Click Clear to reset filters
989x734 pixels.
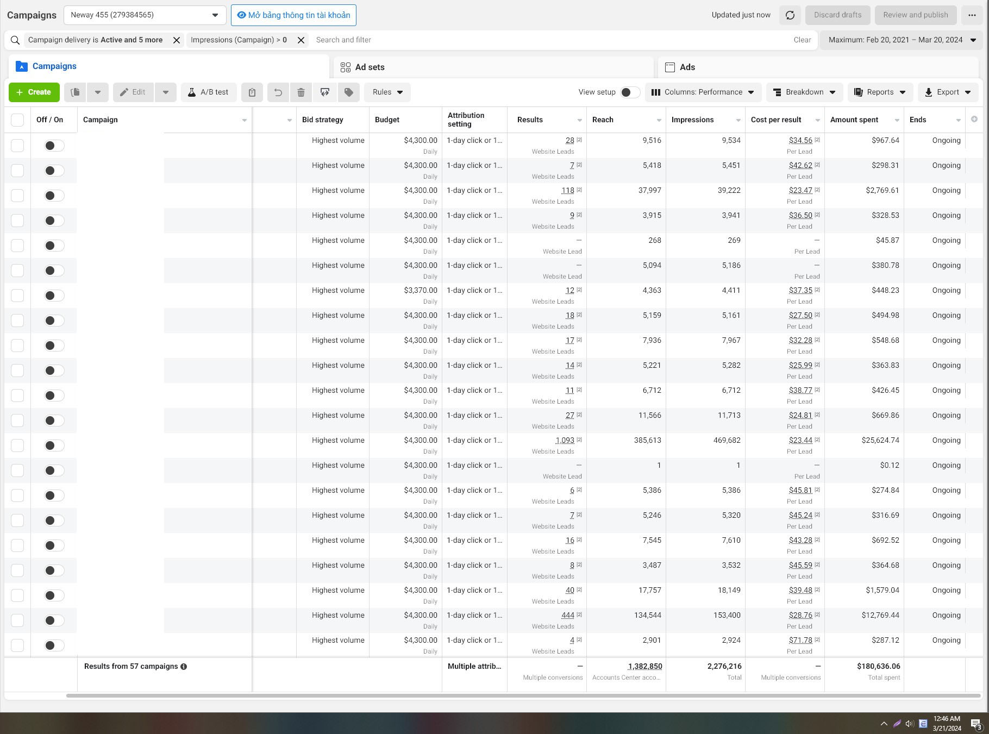(x=802, y=40)
